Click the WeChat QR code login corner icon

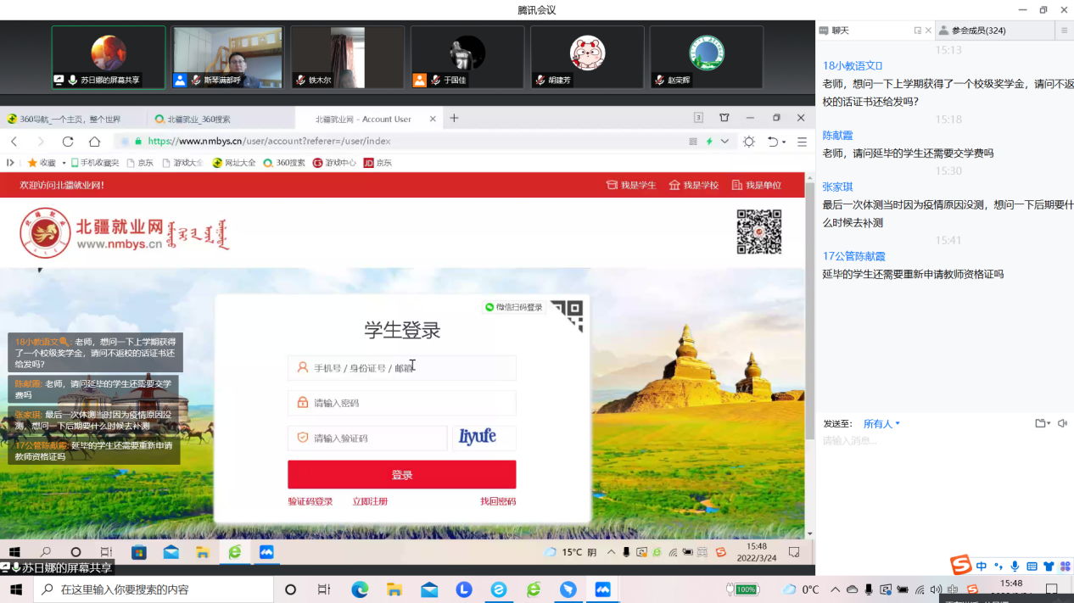(568, 315)
